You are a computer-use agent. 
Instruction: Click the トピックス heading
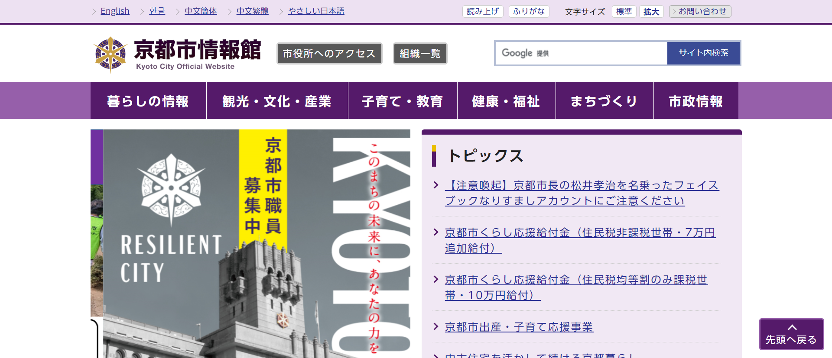coord(486,156)
